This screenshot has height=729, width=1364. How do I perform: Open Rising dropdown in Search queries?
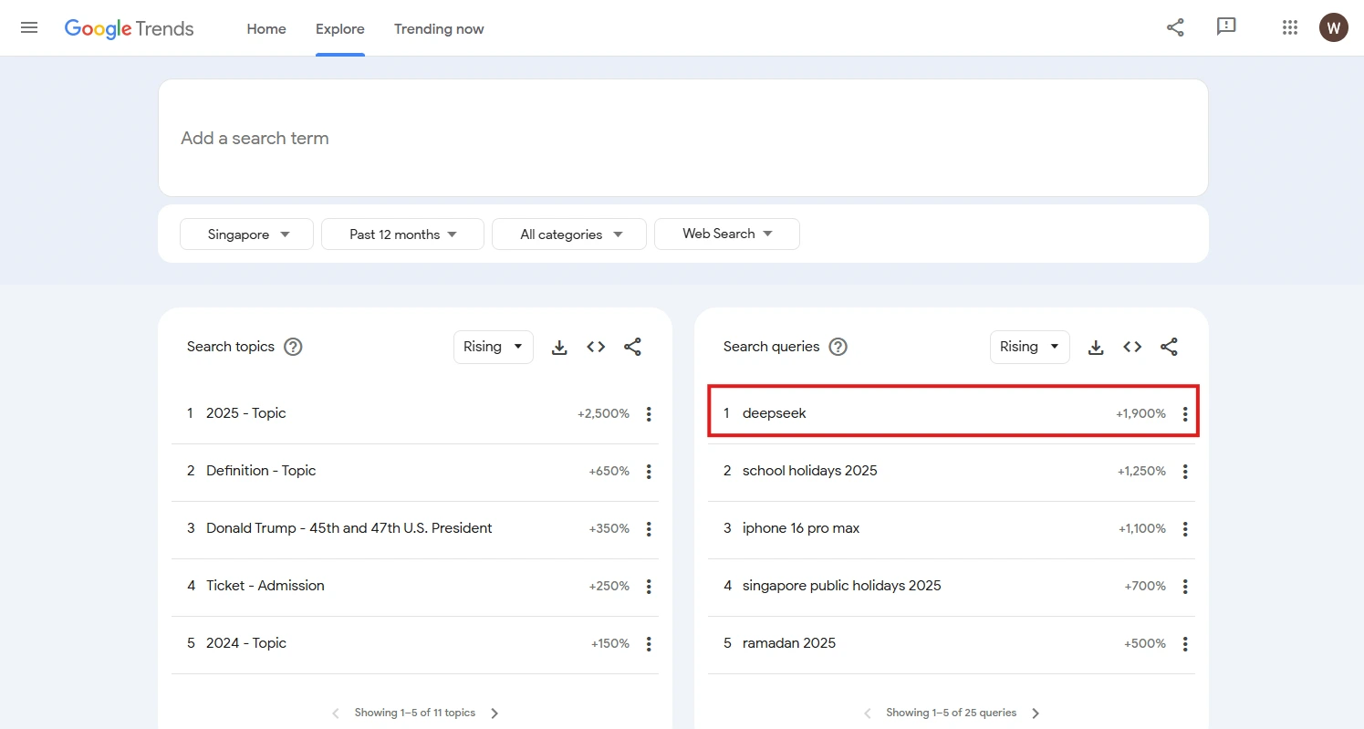coord(1029,347)
